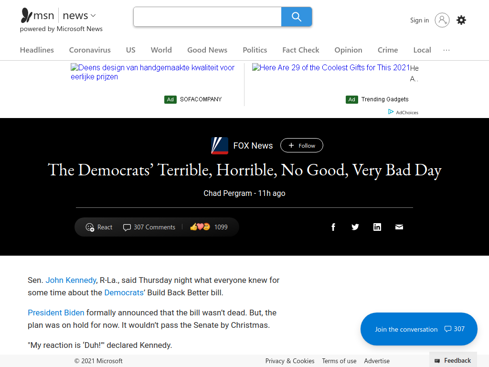Open the Fact Check tab
Viewport: 489px width, 367px height.
click(301, 50)
